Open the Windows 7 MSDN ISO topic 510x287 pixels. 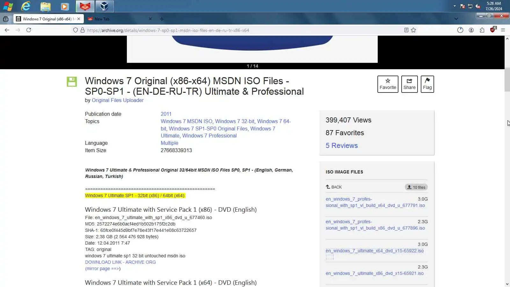[186, 121]
